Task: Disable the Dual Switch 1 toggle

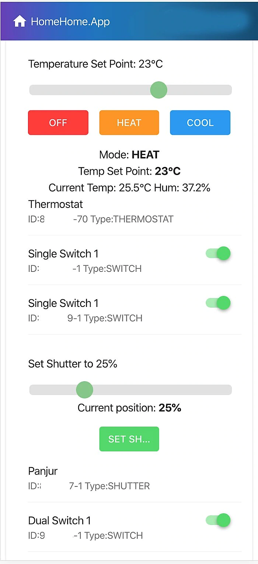Action: (x=218, y=520)
